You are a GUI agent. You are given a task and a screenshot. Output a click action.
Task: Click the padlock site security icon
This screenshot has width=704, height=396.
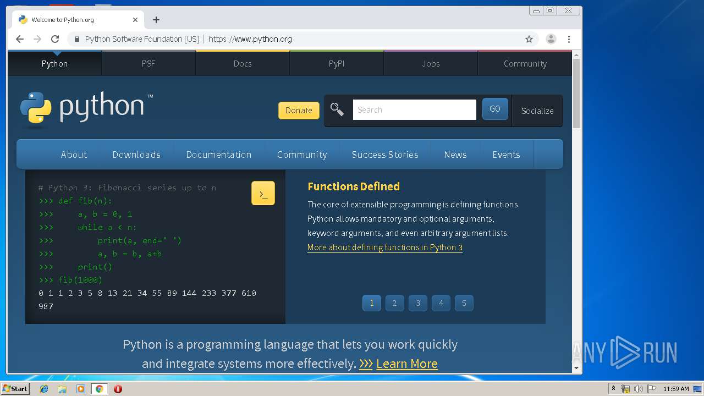coord(76,39)
